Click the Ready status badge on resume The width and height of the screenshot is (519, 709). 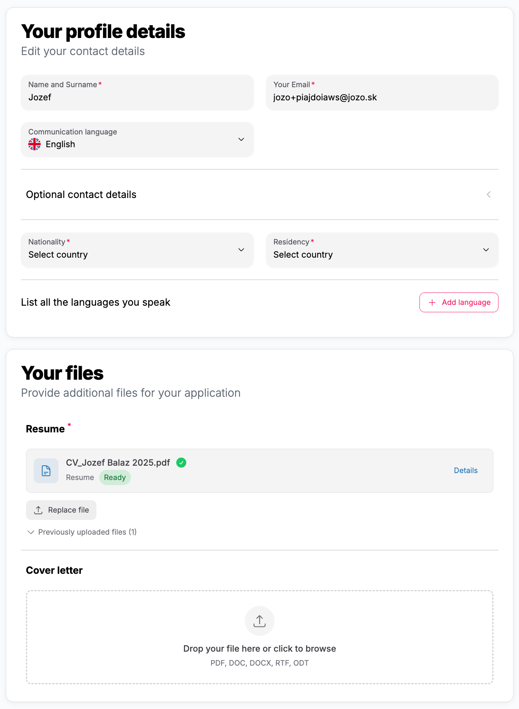[115, 478]
